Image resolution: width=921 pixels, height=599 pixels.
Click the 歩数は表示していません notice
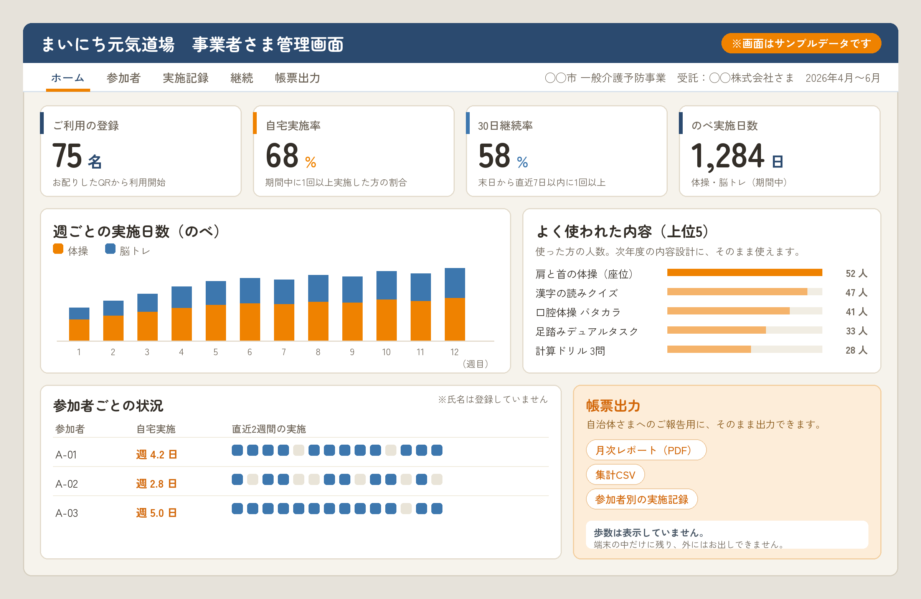[727, 535]
